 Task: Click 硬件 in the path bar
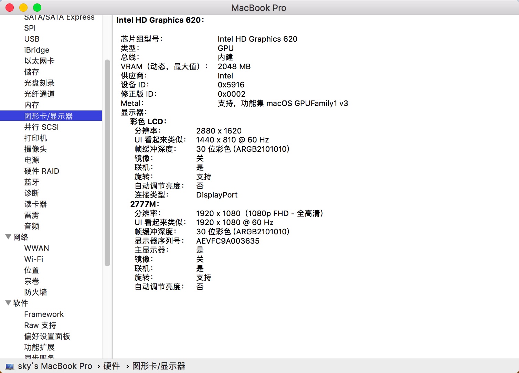pos(112,366)
